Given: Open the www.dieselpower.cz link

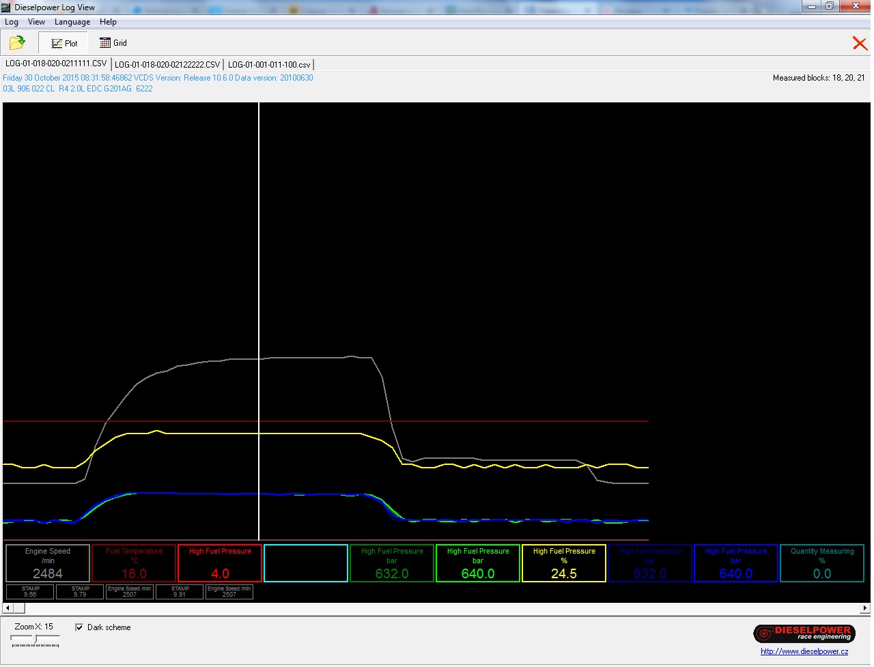Looking at the screenshot, I should point(804,651).
